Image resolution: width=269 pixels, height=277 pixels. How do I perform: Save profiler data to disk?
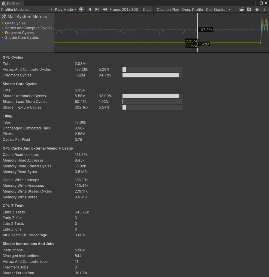(x=249, y=9)
